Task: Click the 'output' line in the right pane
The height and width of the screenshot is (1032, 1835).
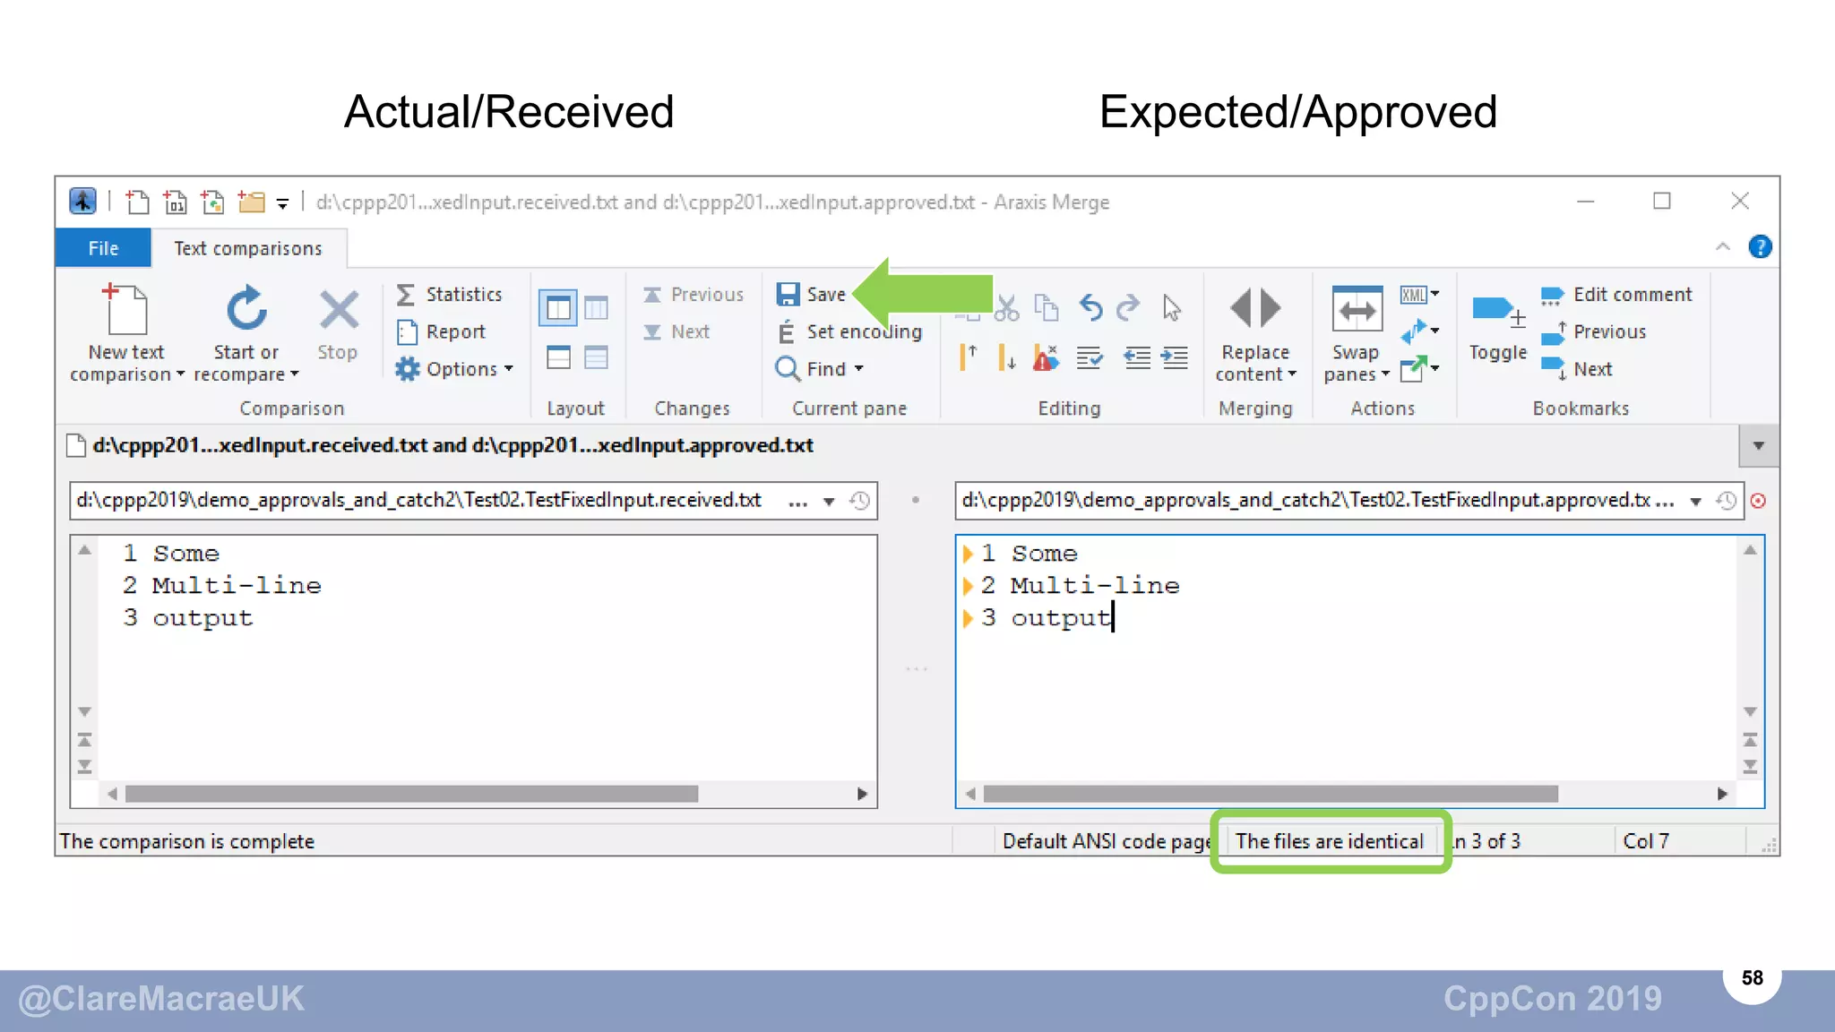Action: (x=1061, y=618)
